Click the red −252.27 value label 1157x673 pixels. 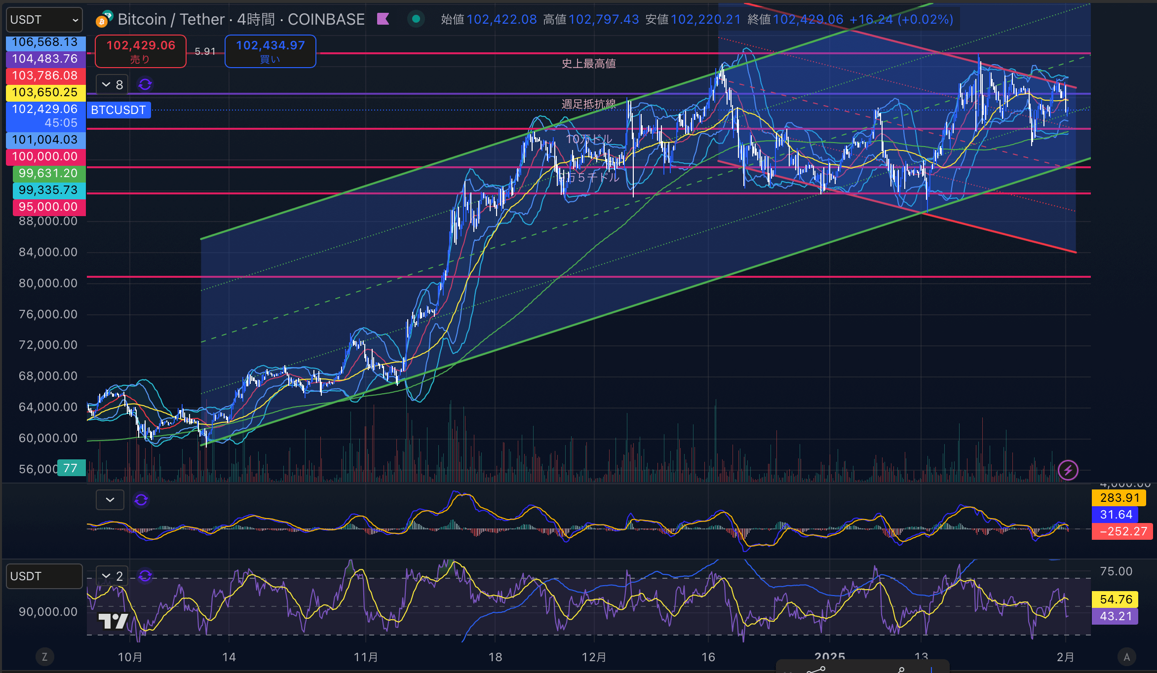click(x=1123, y=531)
